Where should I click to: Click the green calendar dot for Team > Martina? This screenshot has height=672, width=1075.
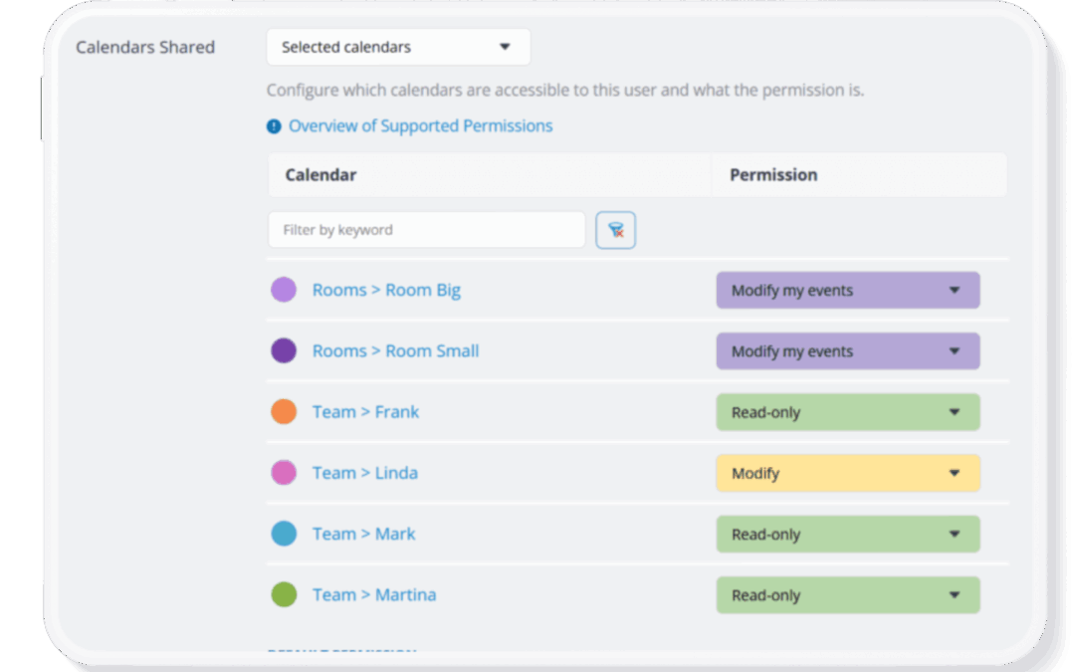click(282, 594)
